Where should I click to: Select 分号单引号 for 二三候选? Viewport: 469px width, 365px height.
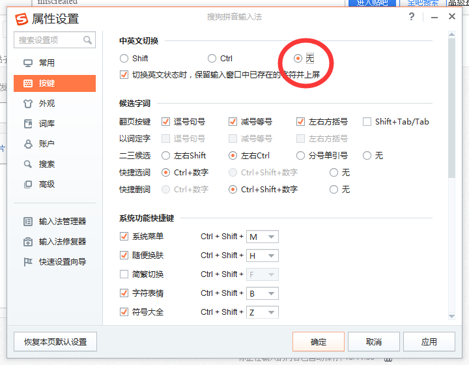pyautogui.click(x=300, y=156)
